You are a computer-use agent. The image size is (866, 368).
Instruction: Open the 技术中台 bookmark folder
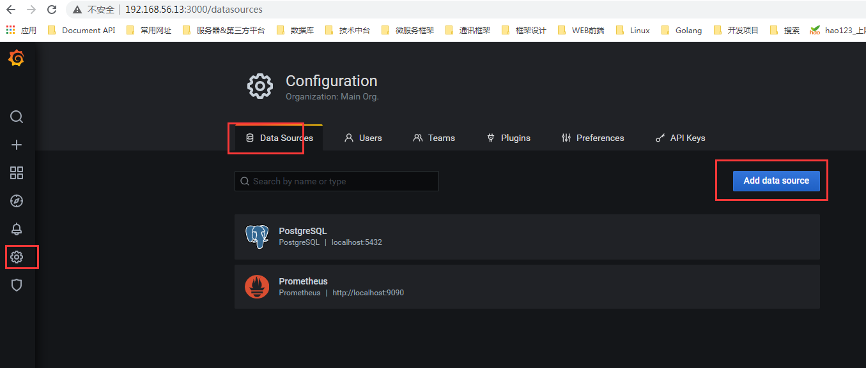[x=348, y=30]
